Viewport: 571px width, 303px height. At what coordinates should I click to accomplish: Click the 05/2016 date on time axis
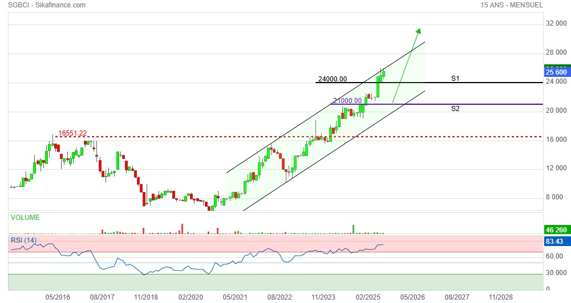pos(58,297)
